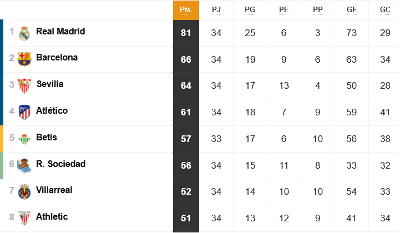This screenshot has height=233, width=400.
Task: Click Real Madrid's 81 points cell
Action: point(186,33)
